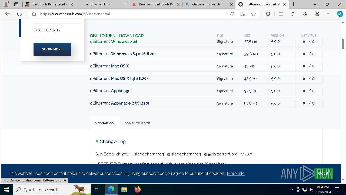Refresh the current page
346x195 pixels.
coord(19,14)
